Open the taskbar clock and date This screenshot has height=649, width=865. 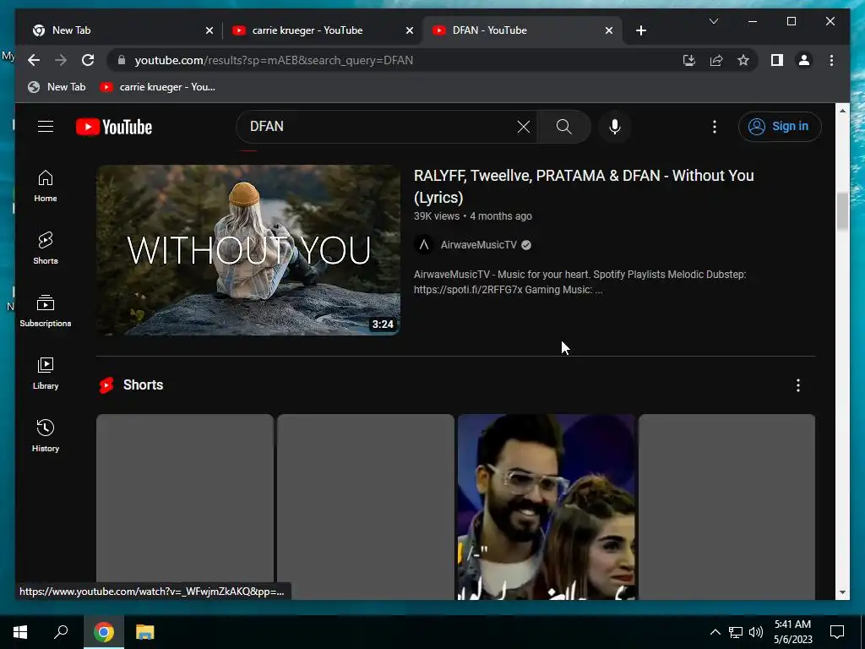(792, 632)
